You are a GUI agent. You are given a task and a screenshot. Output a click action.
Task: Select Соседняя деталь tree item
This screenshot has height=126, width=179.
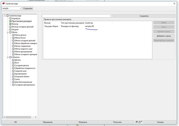[x=22, y=65]
